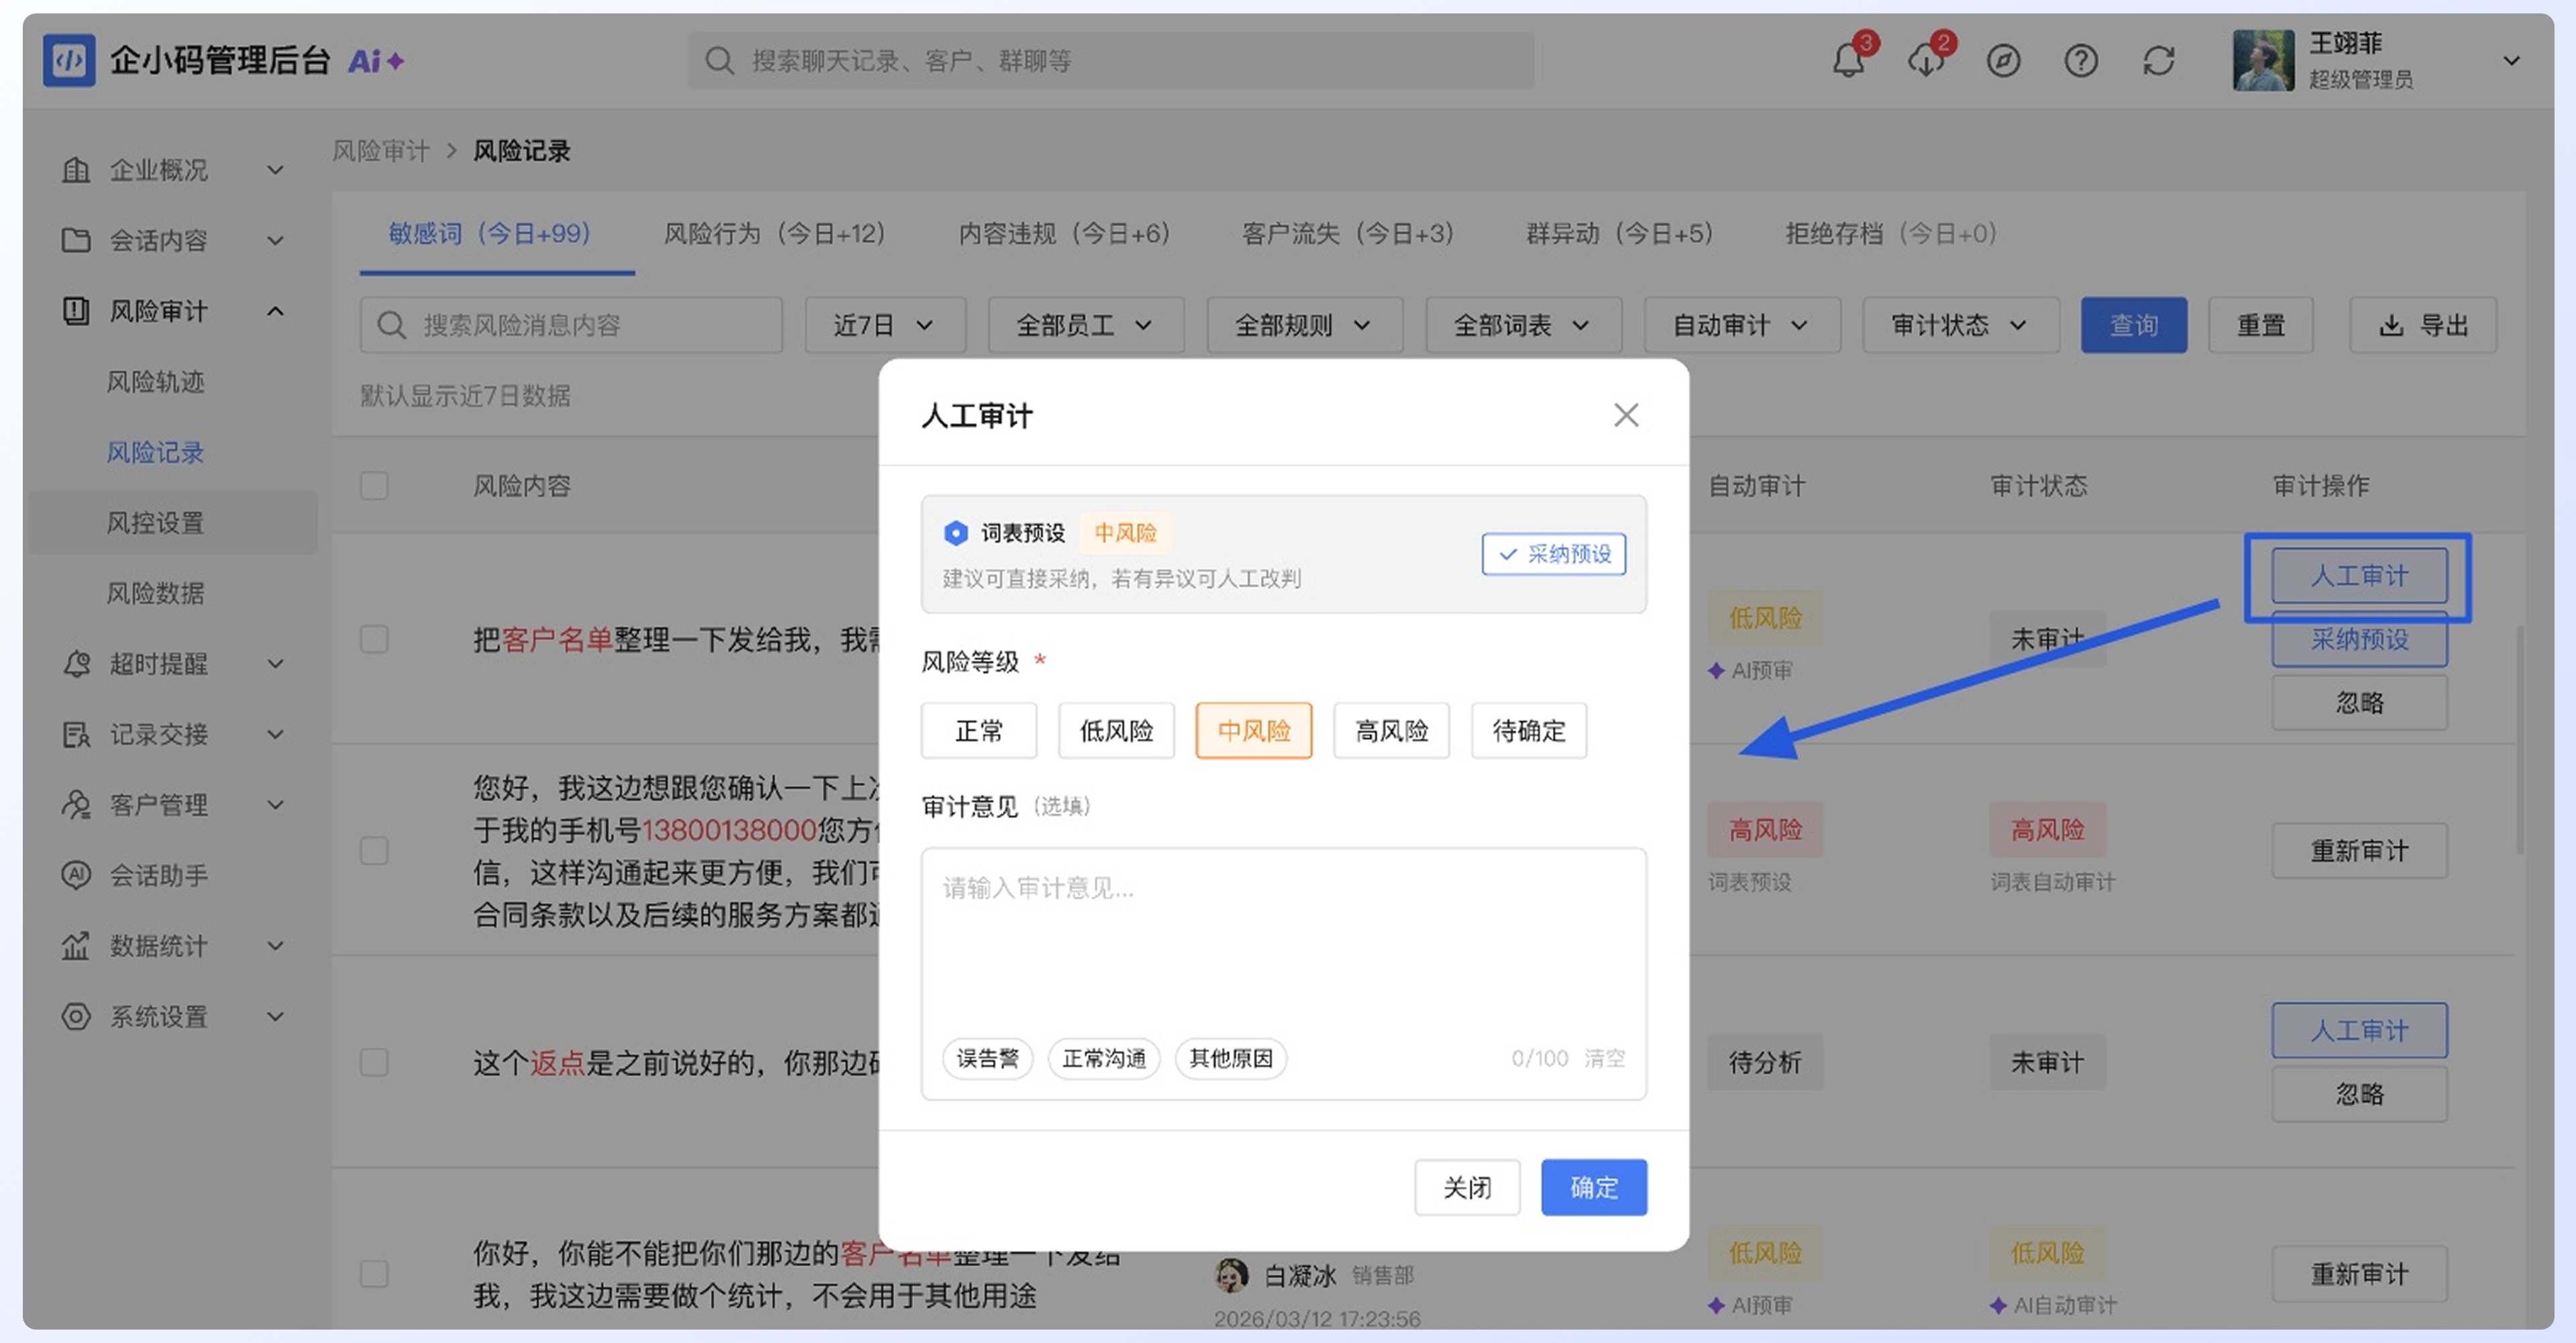Click the 会话内容 folder icon
The width and height of the screenshot is (2576, 1343).
76,240
